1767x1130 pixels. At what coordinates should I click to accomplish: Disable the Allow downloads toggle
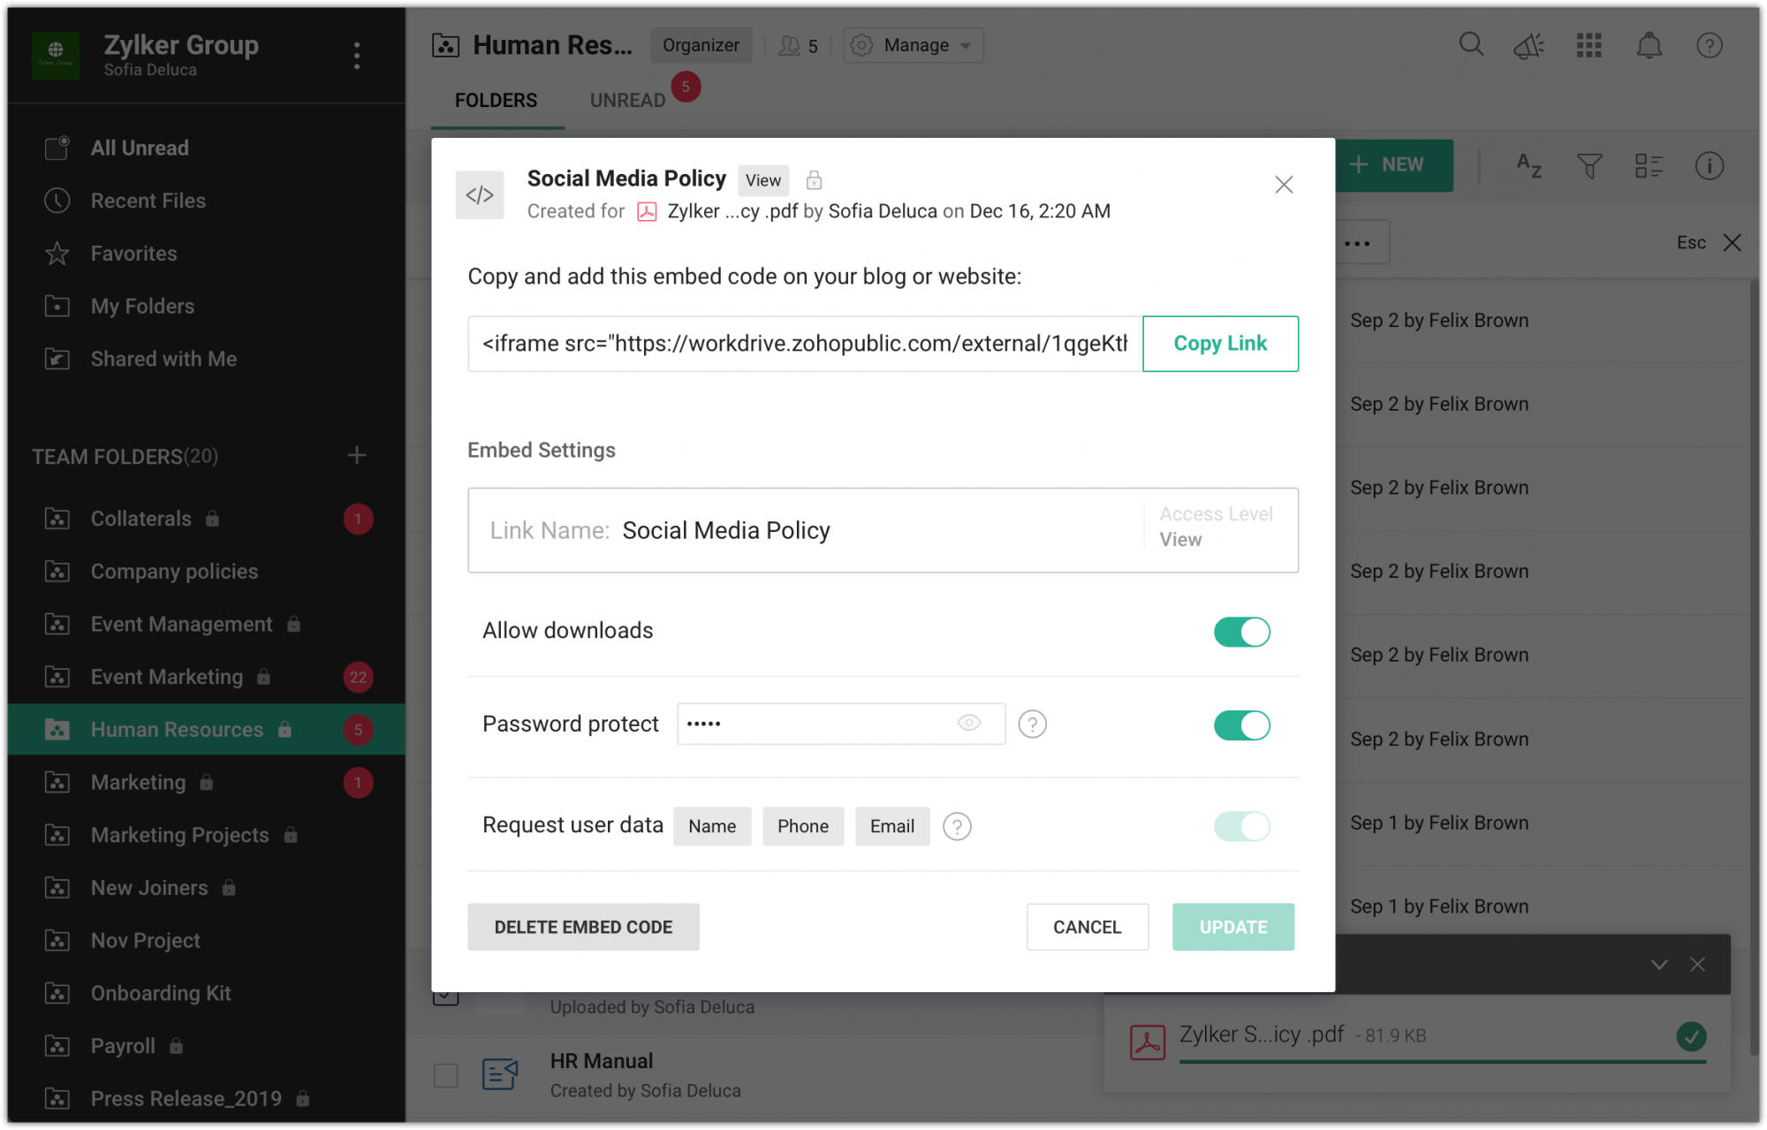click(x=1242, y=631)
